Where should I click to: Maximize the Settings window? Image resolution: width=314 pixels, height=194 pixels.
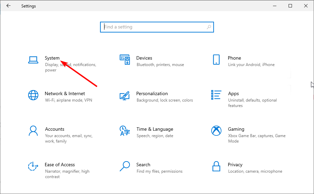(290, 6)
